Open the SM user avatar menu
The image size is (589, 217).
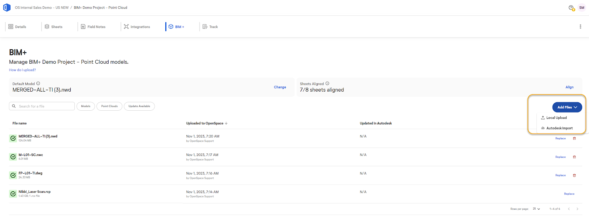tap(582, 8)
